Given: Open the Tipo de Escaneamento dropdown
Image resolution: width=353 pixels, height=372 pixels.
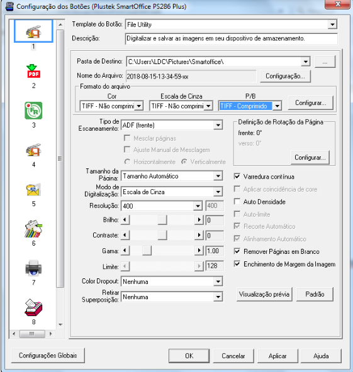Looking at the screenshot, I should click(x=218, y=125).
